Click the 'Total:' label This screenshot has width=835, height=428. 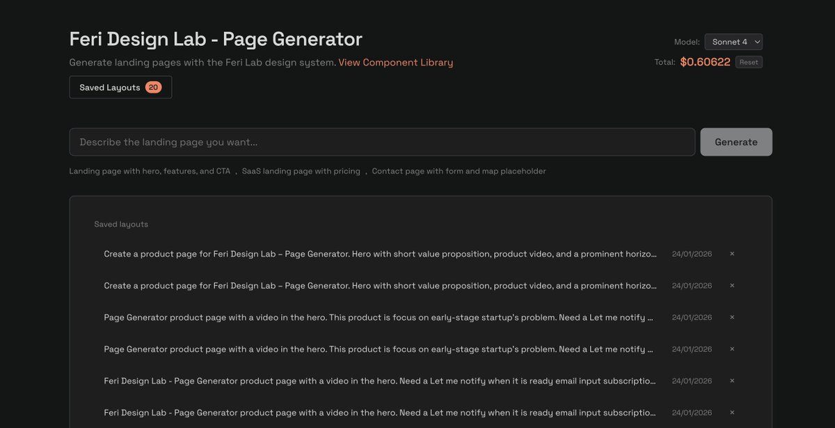point(665,62)
